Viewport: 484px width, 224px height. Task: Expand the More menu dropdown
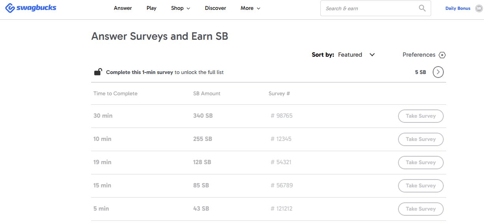coord(250,8)
